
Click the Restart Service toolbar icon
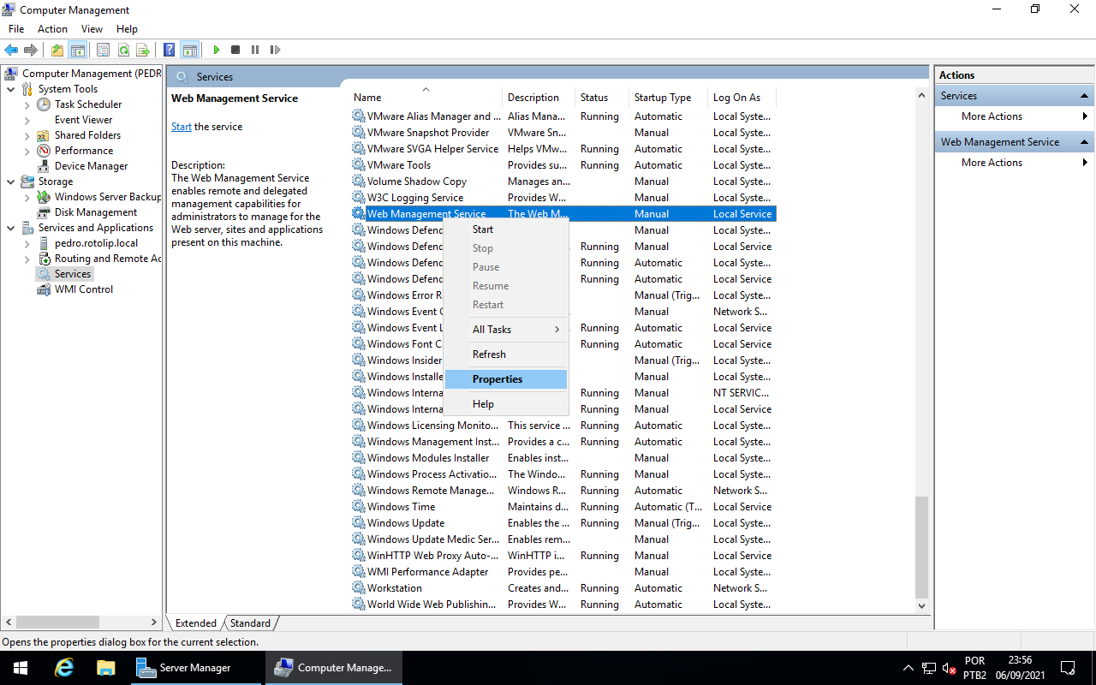tap(275, 49)
